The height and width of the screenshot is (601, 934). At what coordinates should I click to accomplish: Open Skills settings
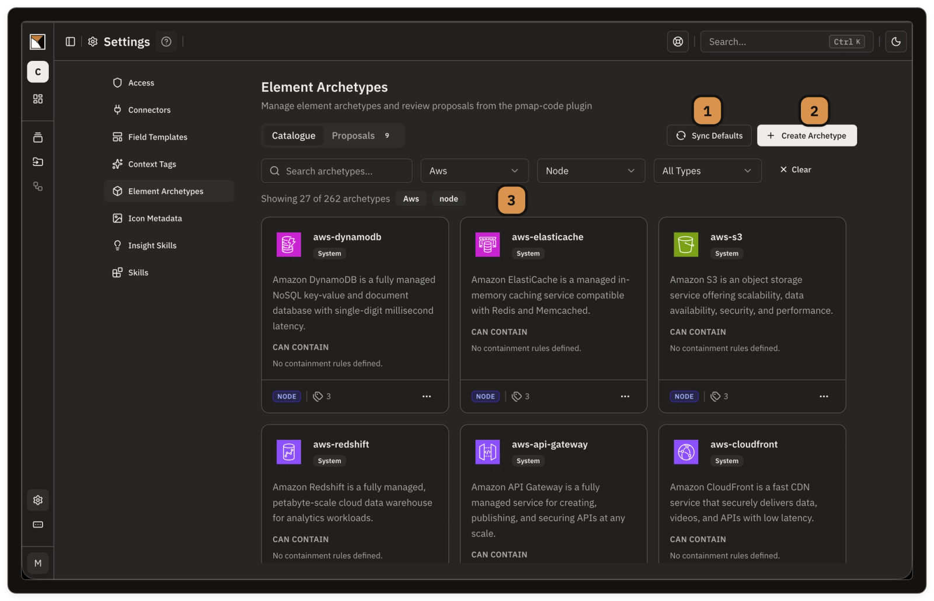click(x=169, y=273)
